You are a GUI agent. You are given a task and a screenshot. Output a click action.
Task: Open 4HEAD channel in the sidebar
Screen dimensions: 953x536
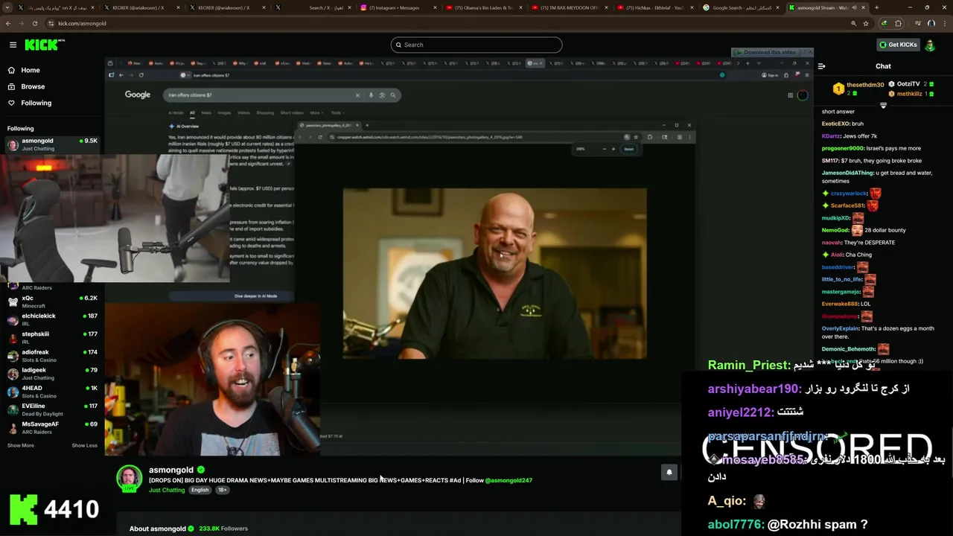52,392
